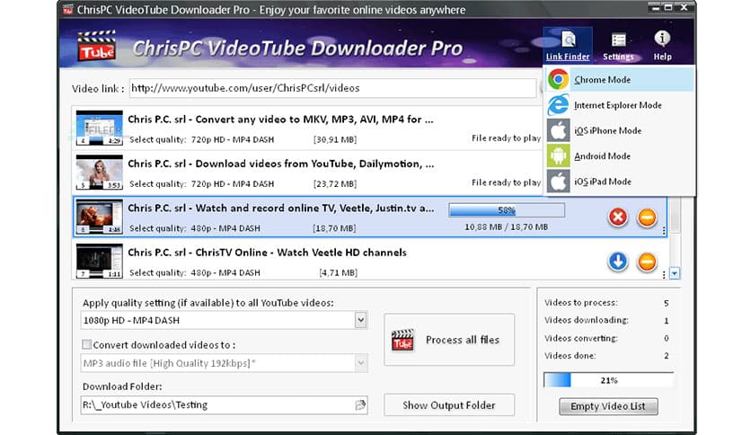The image size is (751, 435).
Task: Click Empty Video List button
Action: 608,406
